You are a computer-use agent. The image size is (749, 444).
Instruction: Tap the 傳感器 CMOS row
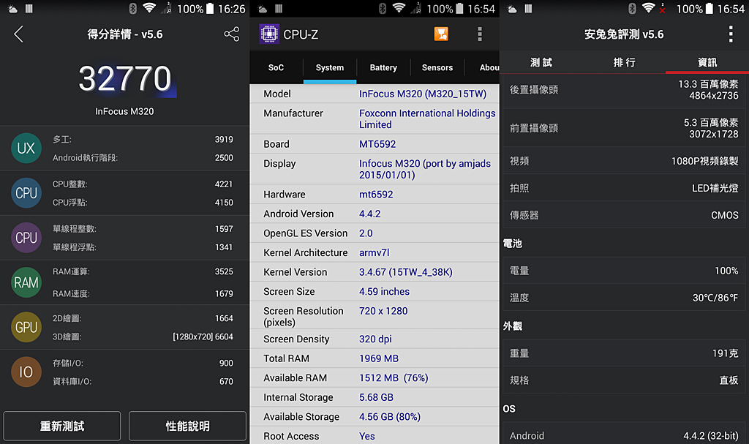click(x=624, y=215)
